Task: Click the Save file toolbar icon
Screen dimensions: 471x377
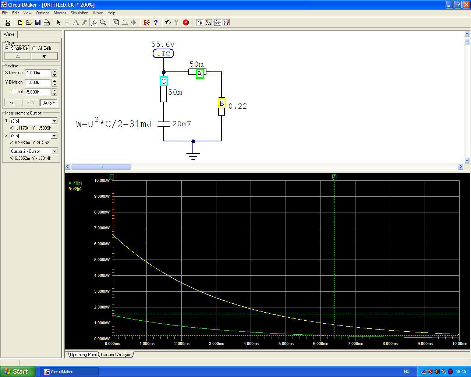Action: point(38,22)
